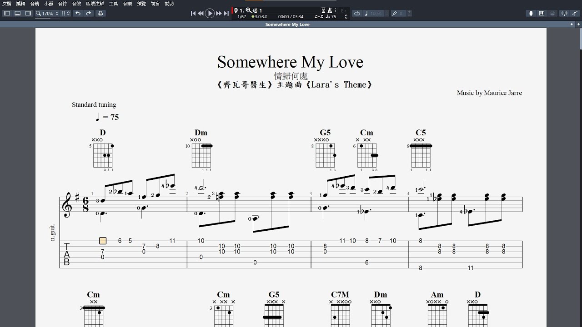This screenshot has width=582, height=327.
Task: Fast forward to the next bar
Action: [x=219, y=14]
